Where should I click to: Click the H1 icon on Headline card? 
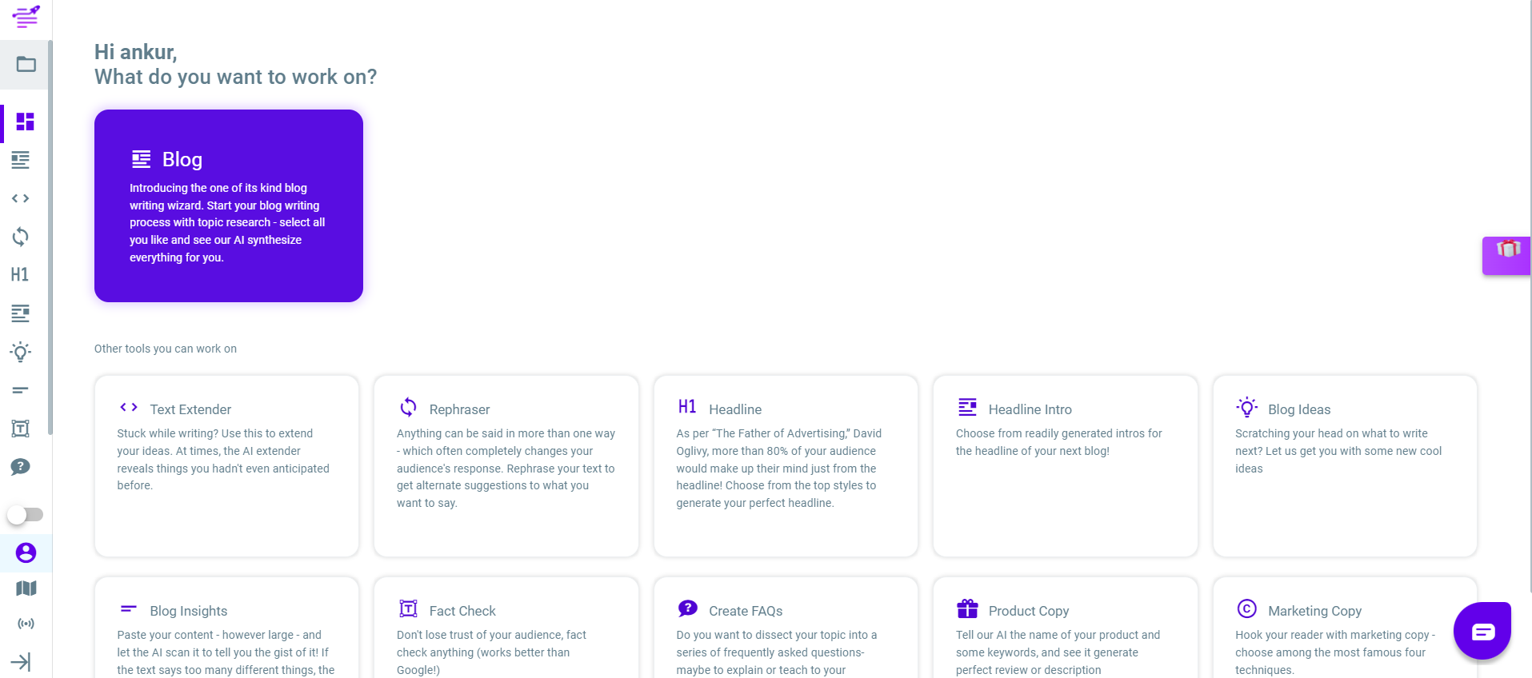[687, 407]
